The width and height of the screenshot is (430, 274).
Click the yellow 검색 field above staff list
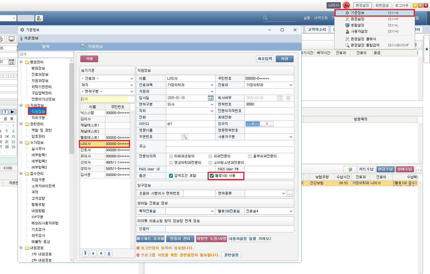click(104, 99)
